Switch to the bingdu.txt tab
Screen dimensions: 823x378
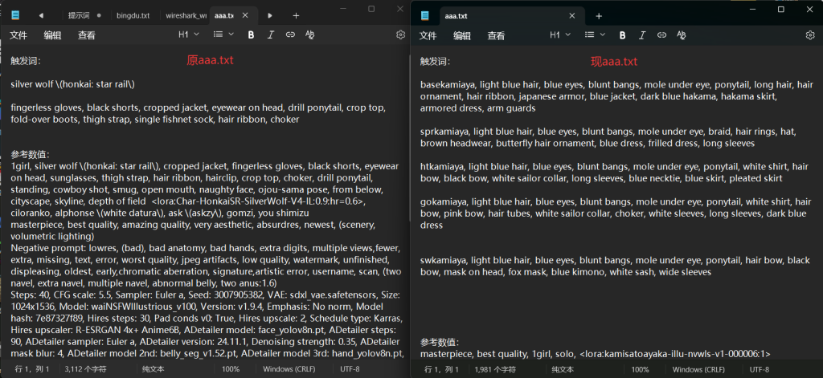pyautogui.click(x=133, y=15)
